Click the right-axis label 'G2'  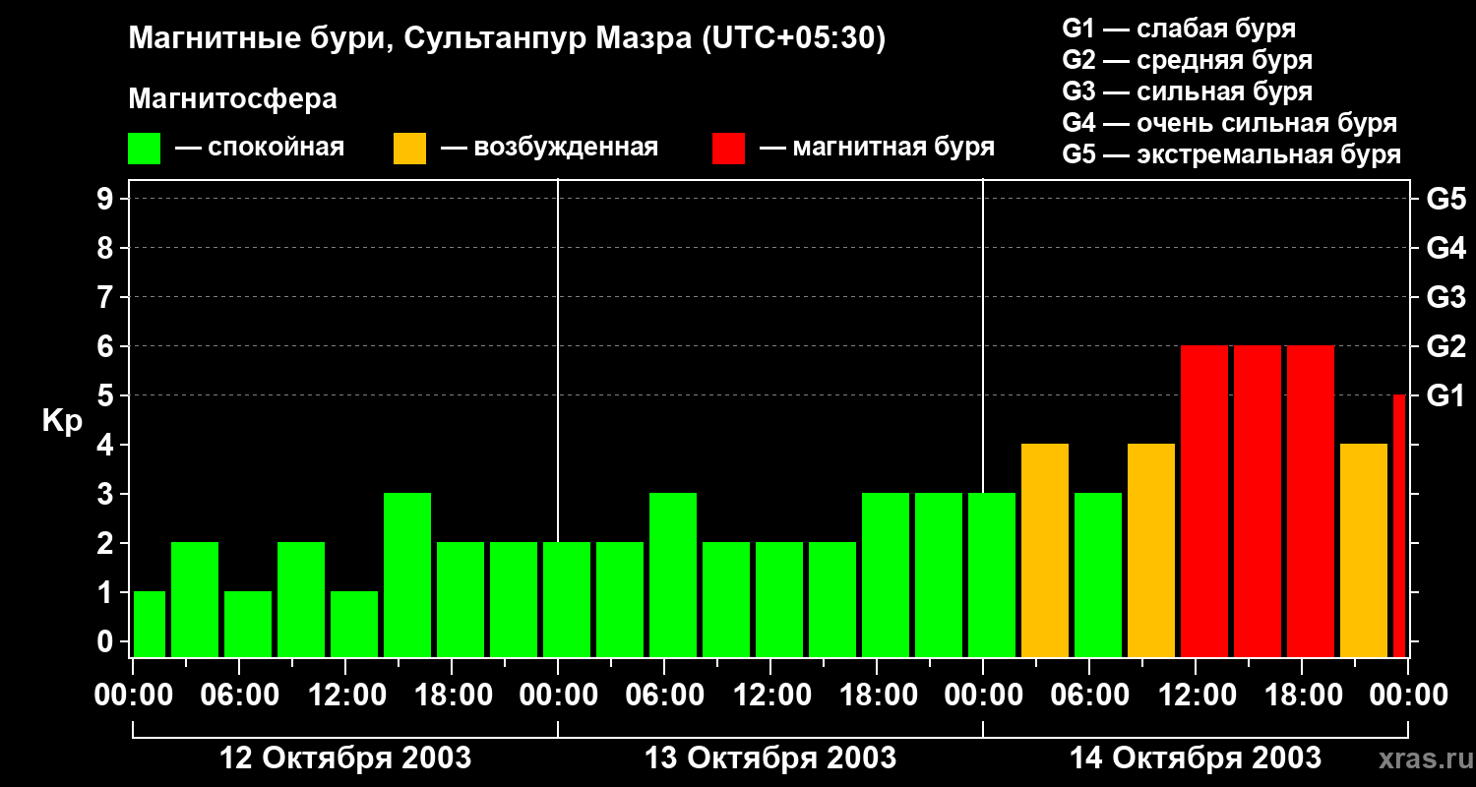point(1445,346)
